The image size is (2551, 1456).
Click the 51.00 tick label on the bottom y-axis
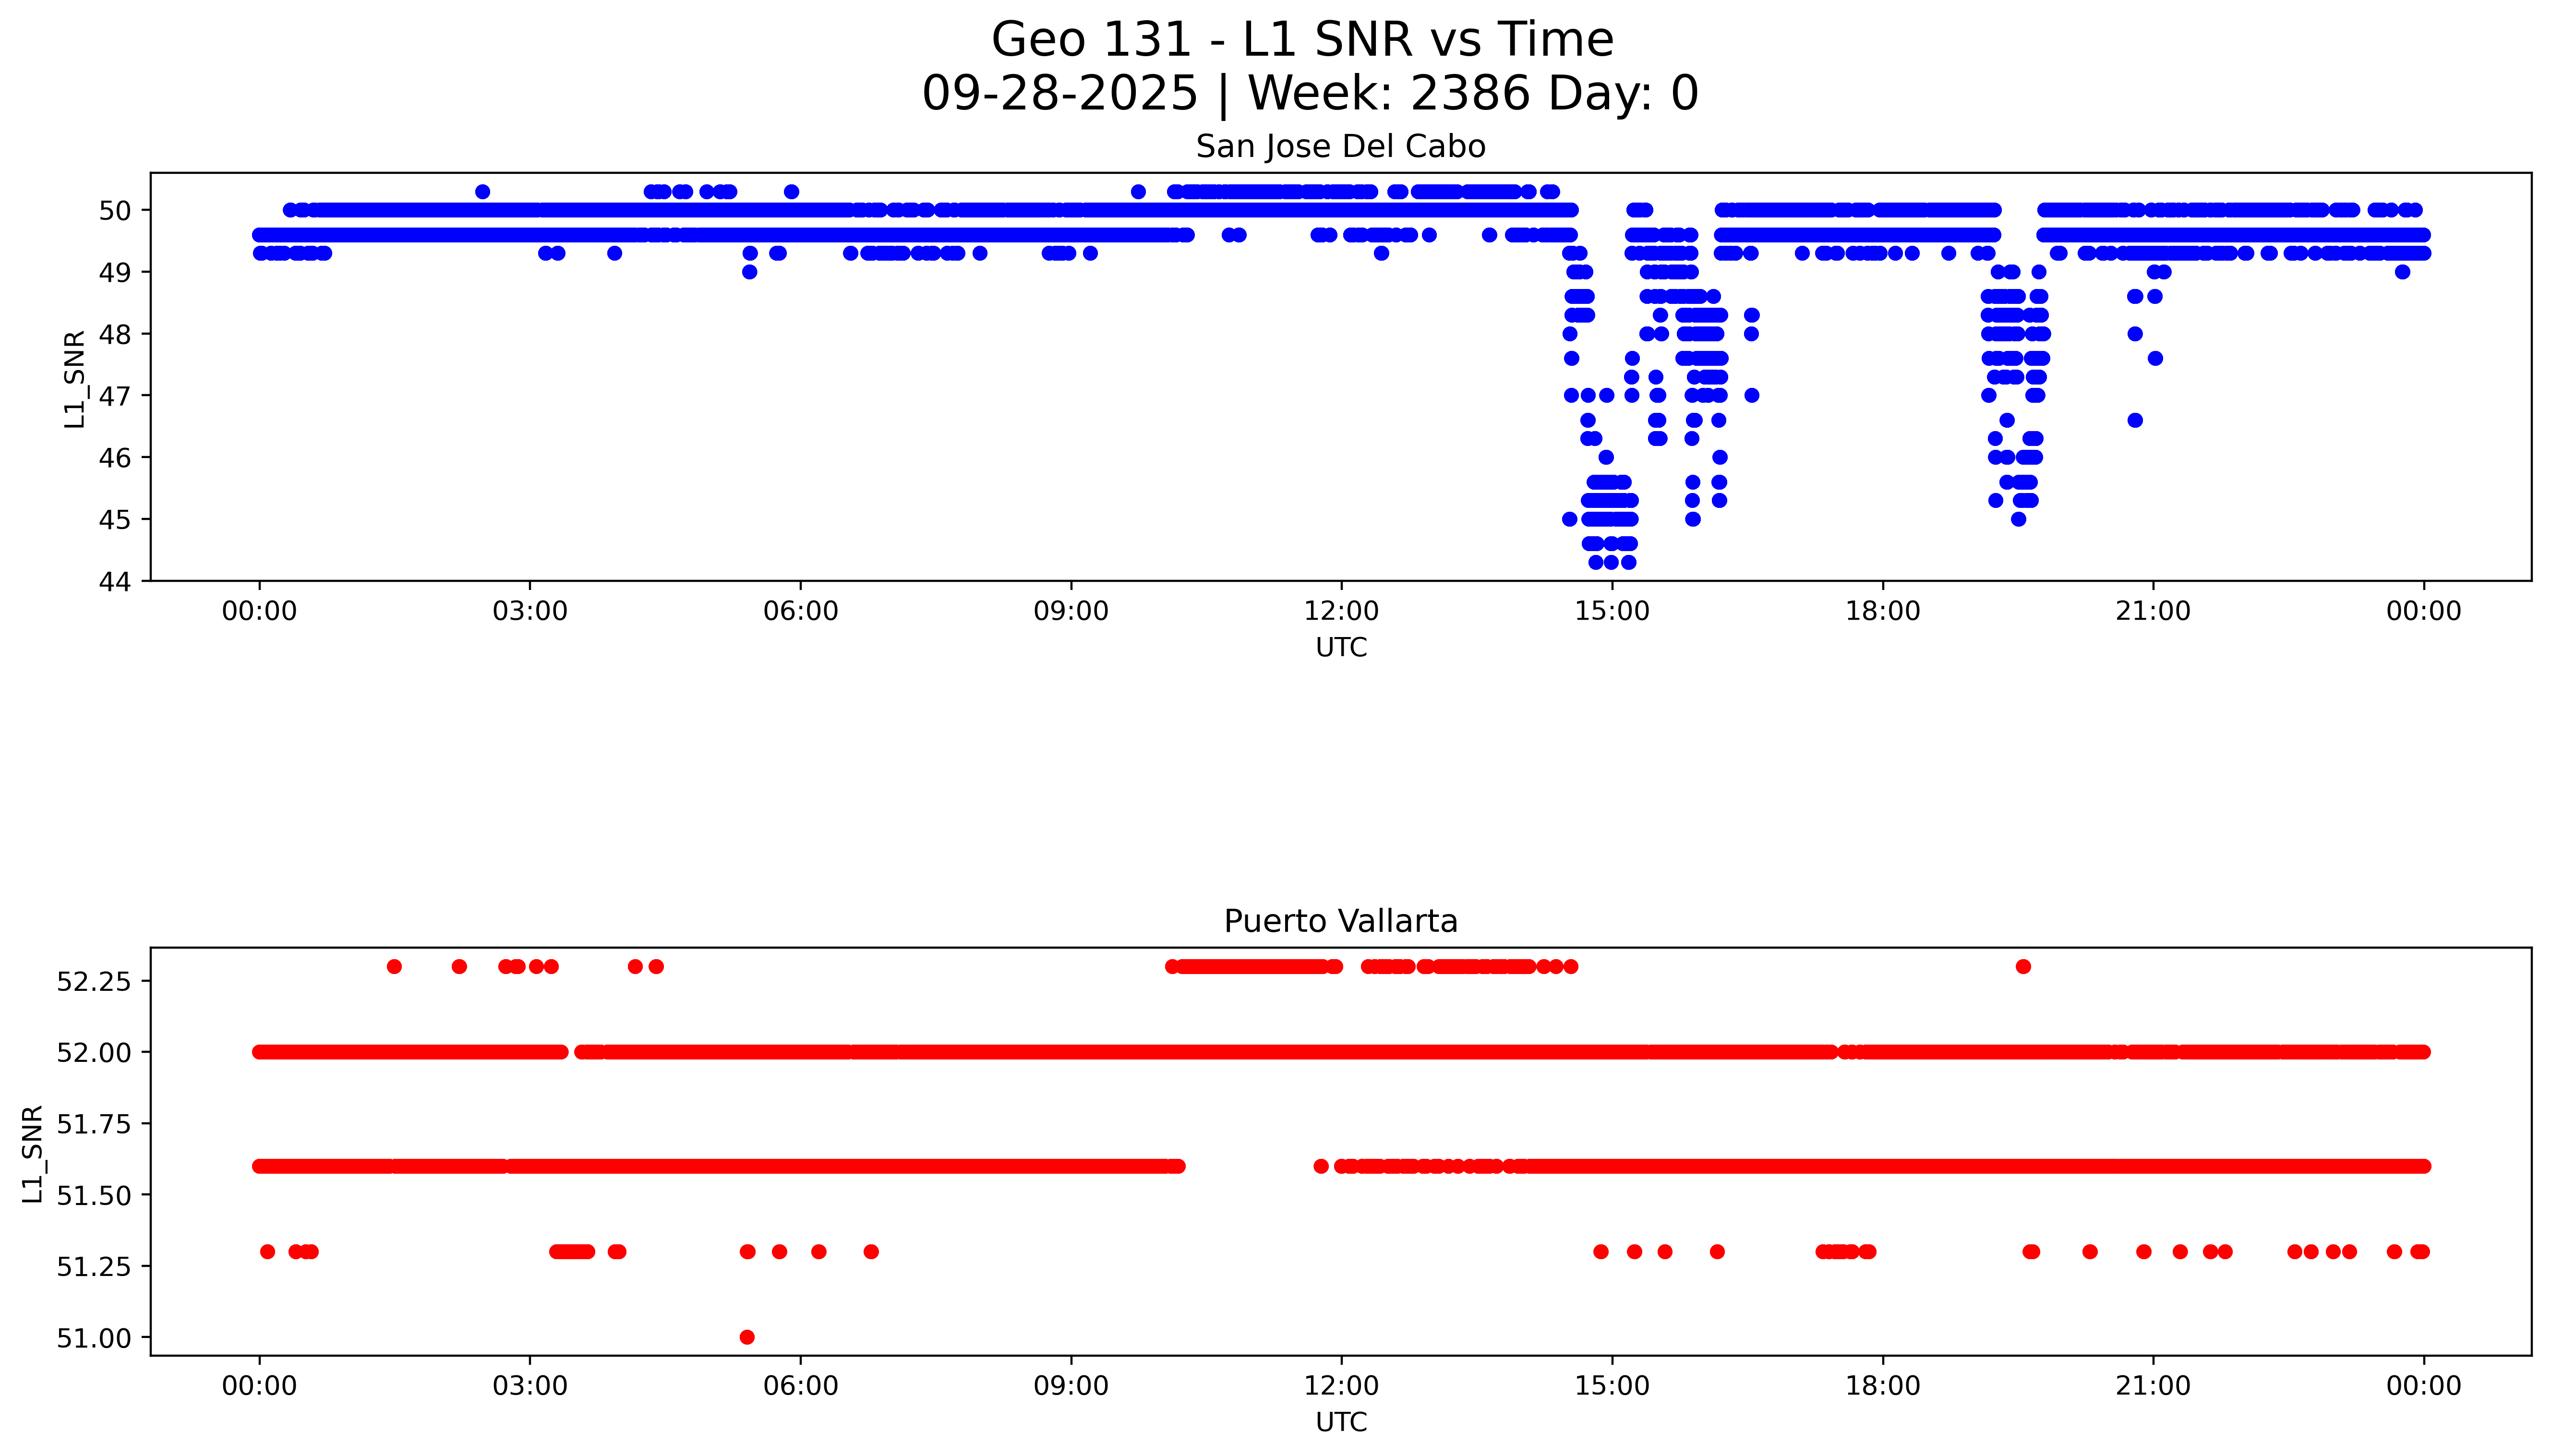(x=93, y=1338)
